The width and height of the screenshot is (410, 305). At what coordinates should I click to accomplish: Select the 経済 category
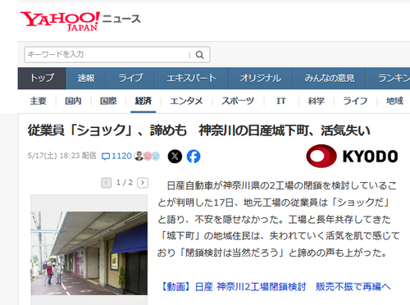[x=143, y=101]
